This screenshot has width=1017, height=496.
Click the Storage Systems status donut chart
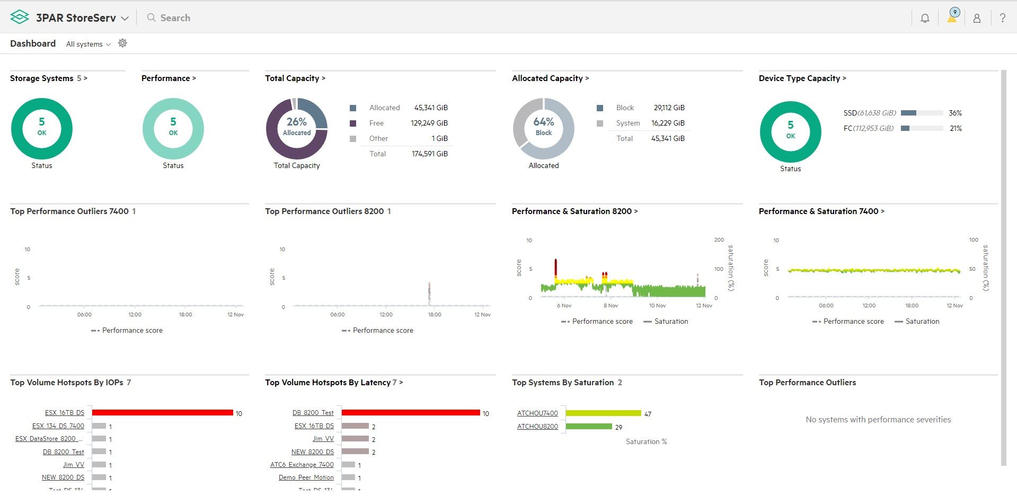coord(42,128)
